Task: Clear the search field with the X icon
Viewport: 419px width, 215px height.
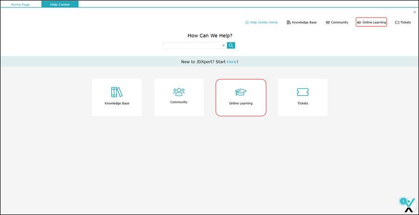Action: [x=223, y=45]
